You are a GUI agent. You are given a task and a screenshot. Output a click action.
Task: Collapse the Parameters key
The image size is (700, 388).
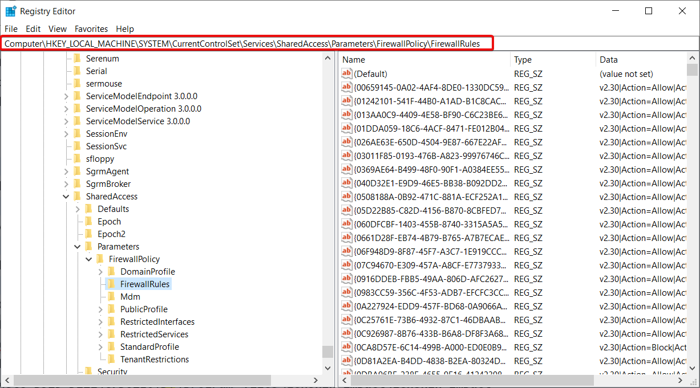(78, 247)
